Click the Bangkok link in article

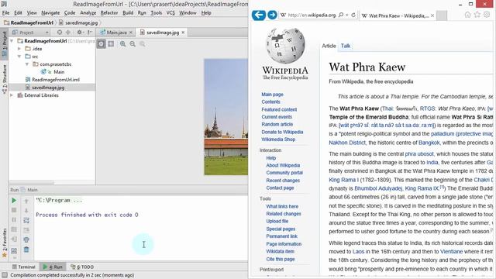pyautogui.click(x=429, y=143)
